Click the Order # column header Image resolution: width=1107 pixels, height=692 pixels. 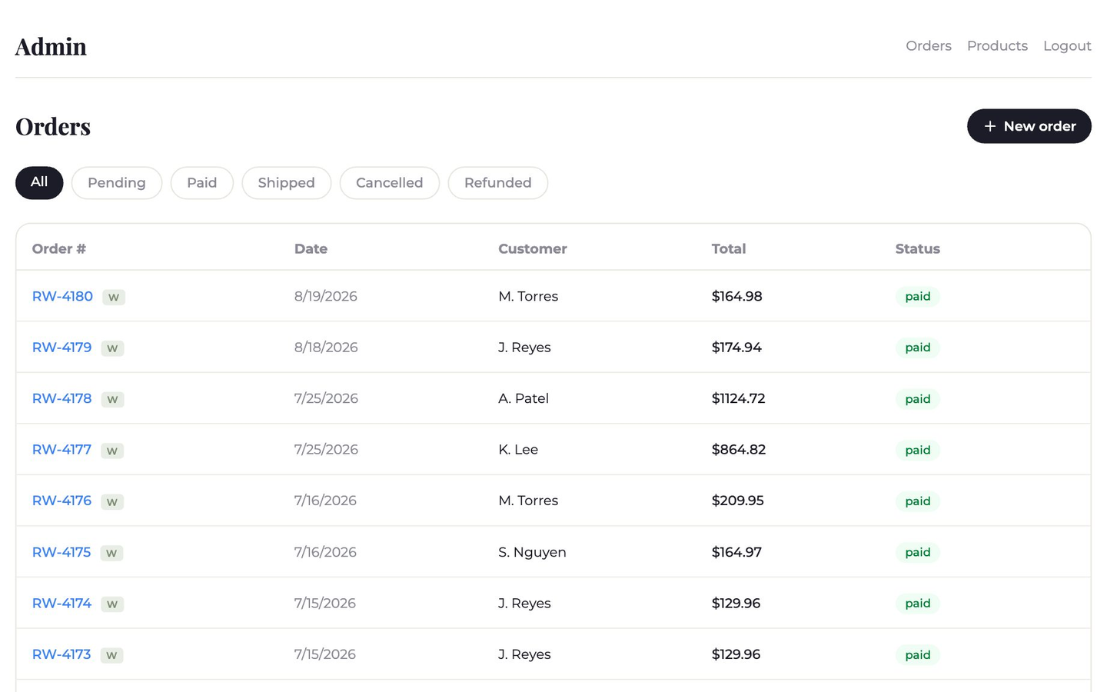[x=59, y=248]
